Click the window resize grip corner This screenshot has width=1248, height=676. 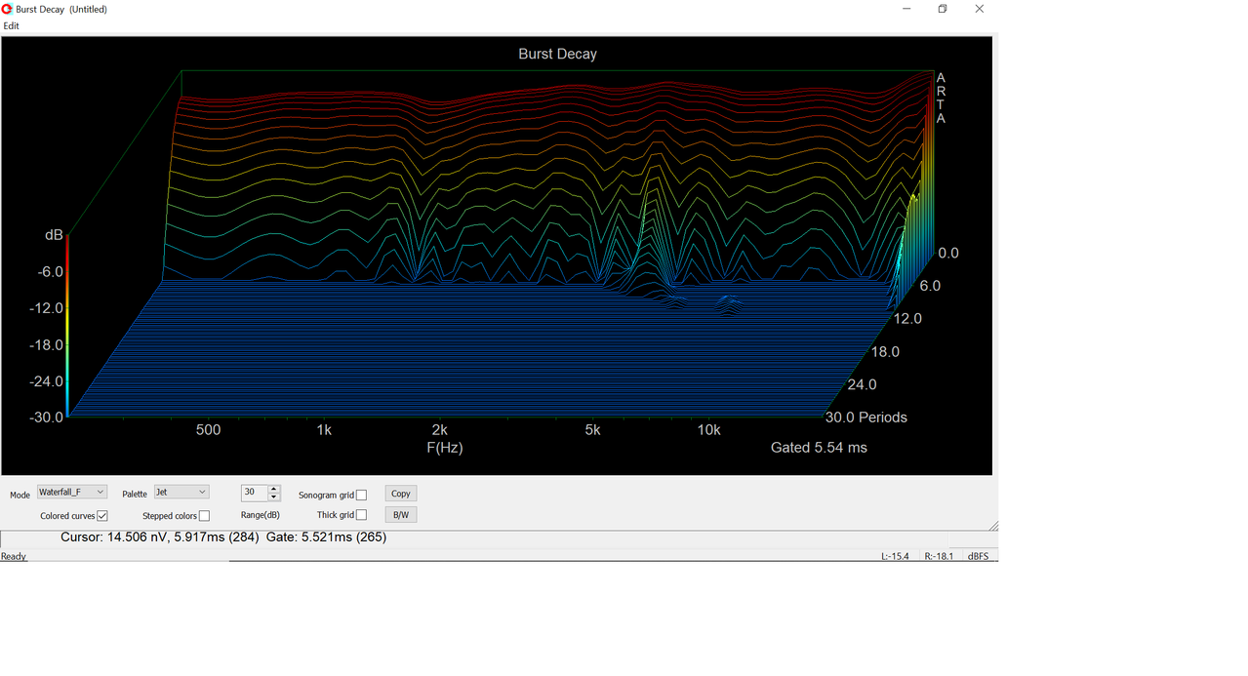(x=993, y=526)
